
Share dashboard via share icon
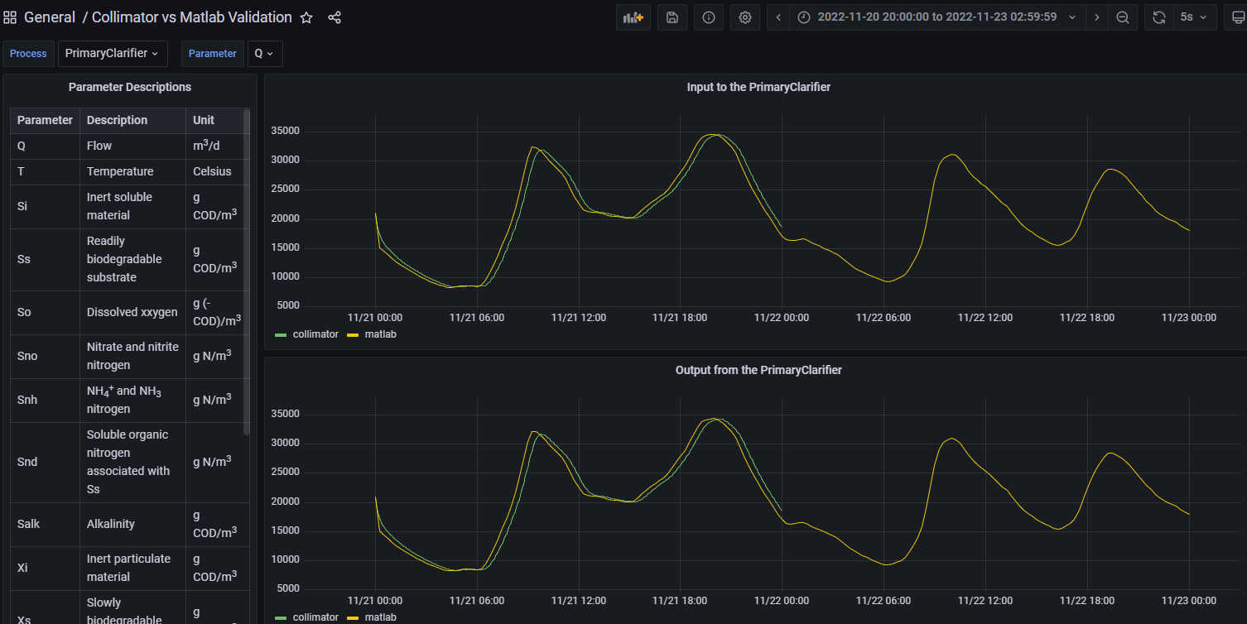pyautogui.click(x=335, y=17)
